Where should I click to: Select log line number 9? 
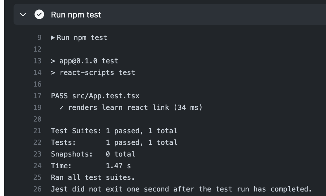(x=39, y=38)
